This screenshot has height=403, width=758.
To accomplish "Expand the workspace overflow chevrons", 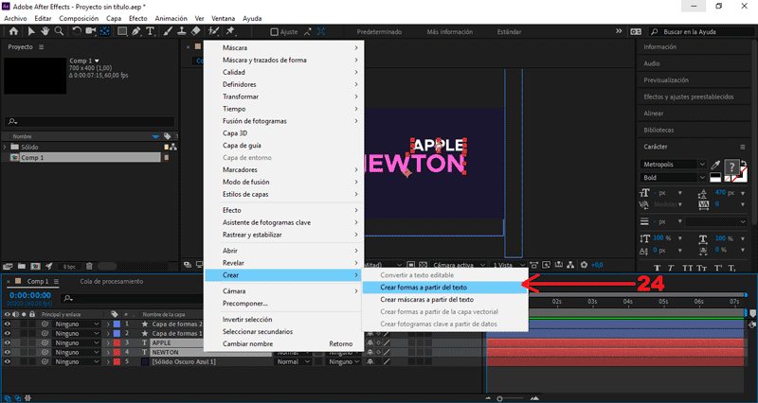I will tap(619, 31).
